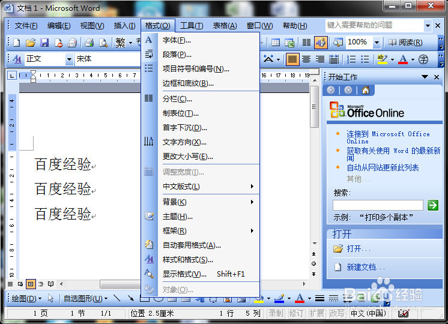
Task: Expand the 中文版式(L) submenu
Action: 208,187
